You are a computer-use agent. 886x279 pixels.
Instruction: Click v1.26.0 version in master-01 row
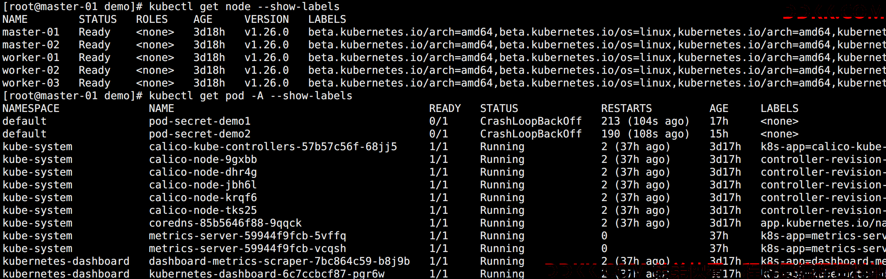click(266, 32)
